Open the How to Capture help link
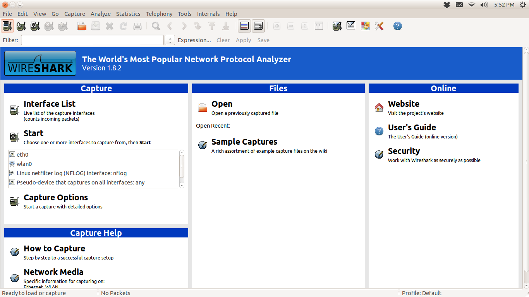The width and height of the screenshot is (529, 297). tap(54, 248)
